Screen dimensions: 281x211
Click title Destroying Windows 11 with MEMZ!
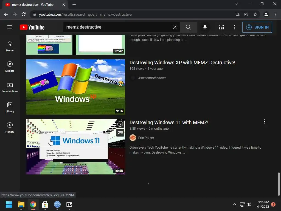point(169,123)
